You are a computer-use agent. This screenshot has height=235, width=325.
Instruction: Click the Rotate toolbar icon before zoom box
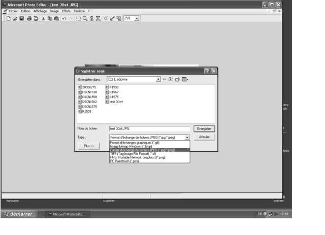point(119,18)
